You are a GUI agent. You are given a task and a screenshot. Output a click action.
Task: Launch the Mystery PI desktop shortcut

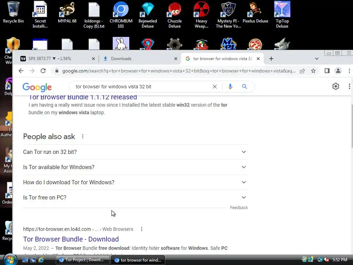coord(228,14)
